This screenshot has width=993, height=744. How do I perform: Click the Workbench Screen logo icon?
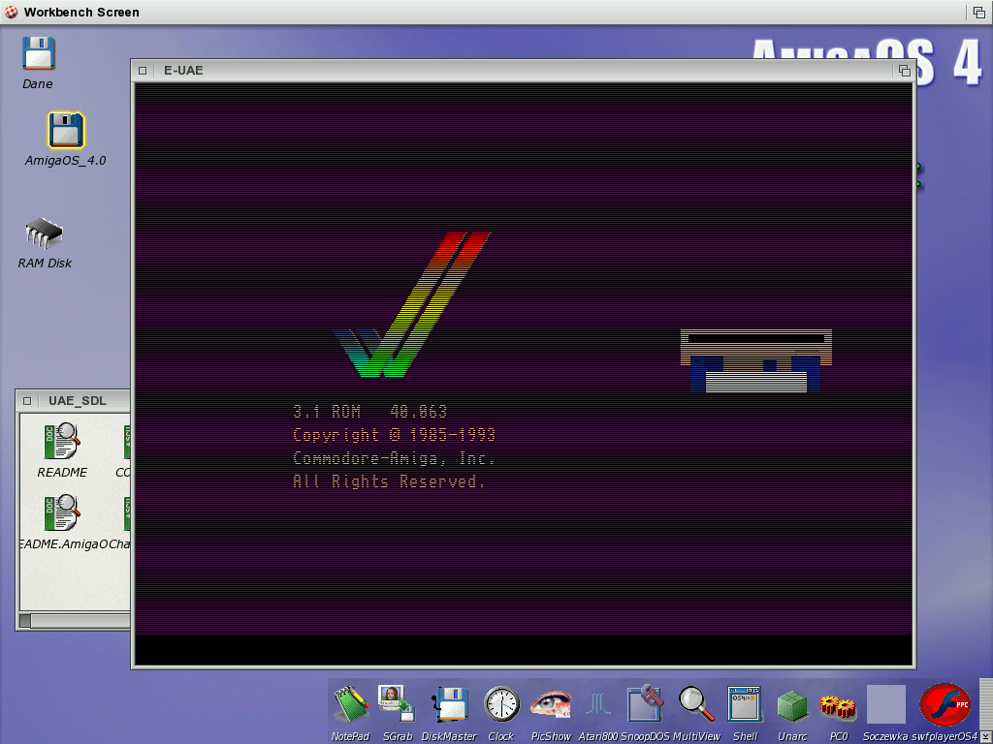click(11, 12)
